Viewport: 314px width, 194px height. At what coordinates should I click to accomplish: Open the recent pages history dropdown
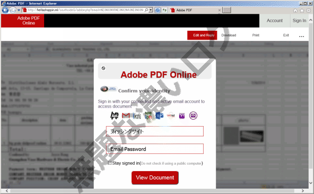pos(19,10)
